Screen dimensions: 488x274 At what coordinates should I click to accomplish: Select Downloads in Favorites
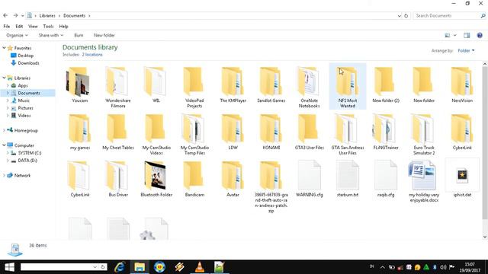(x=25, y=63)
